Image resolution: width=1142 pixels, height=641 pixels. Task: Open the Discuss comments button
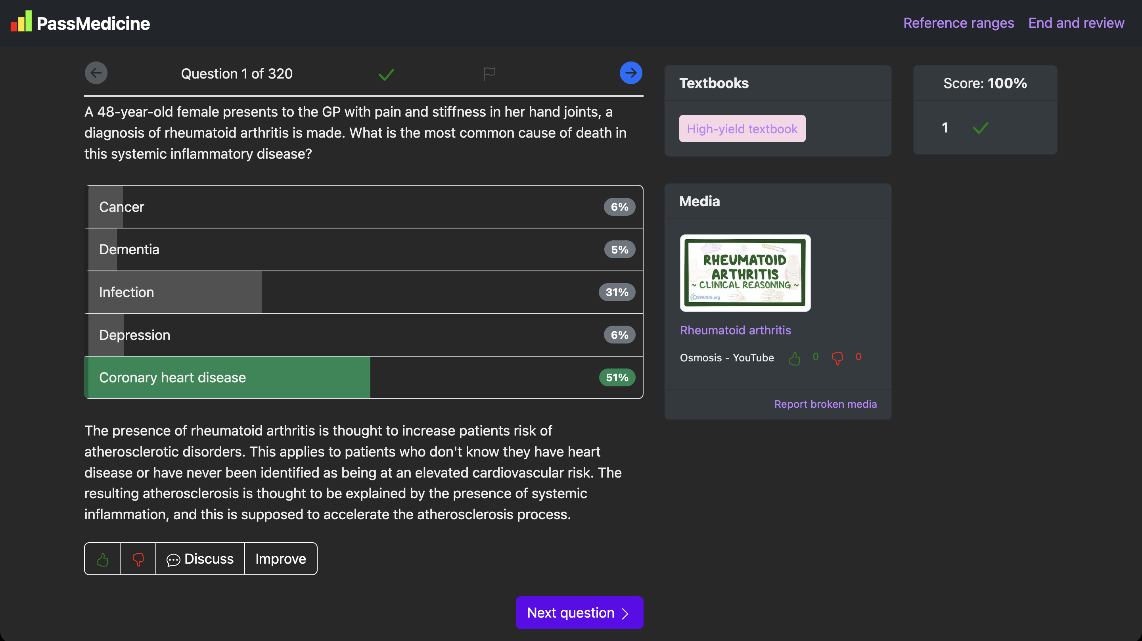[x=200, y=559]
